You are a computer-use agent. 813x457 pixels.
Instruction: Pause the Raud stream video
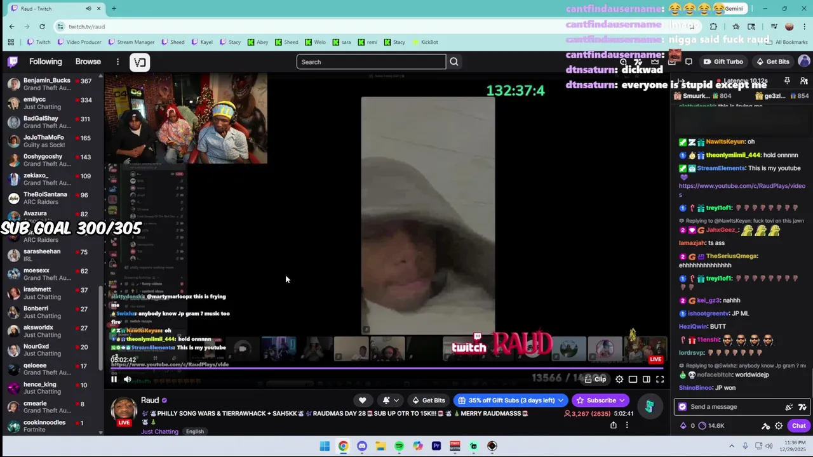[x=114, y=379]
